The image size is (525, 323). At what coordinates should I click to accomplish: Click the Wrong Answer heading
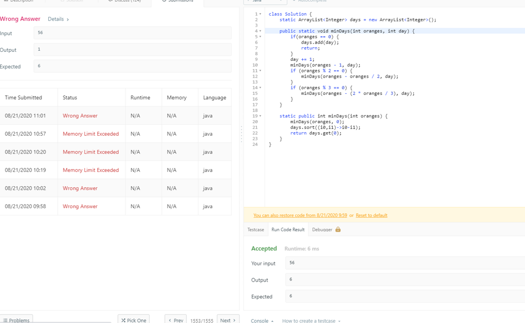tap(20, 19)
